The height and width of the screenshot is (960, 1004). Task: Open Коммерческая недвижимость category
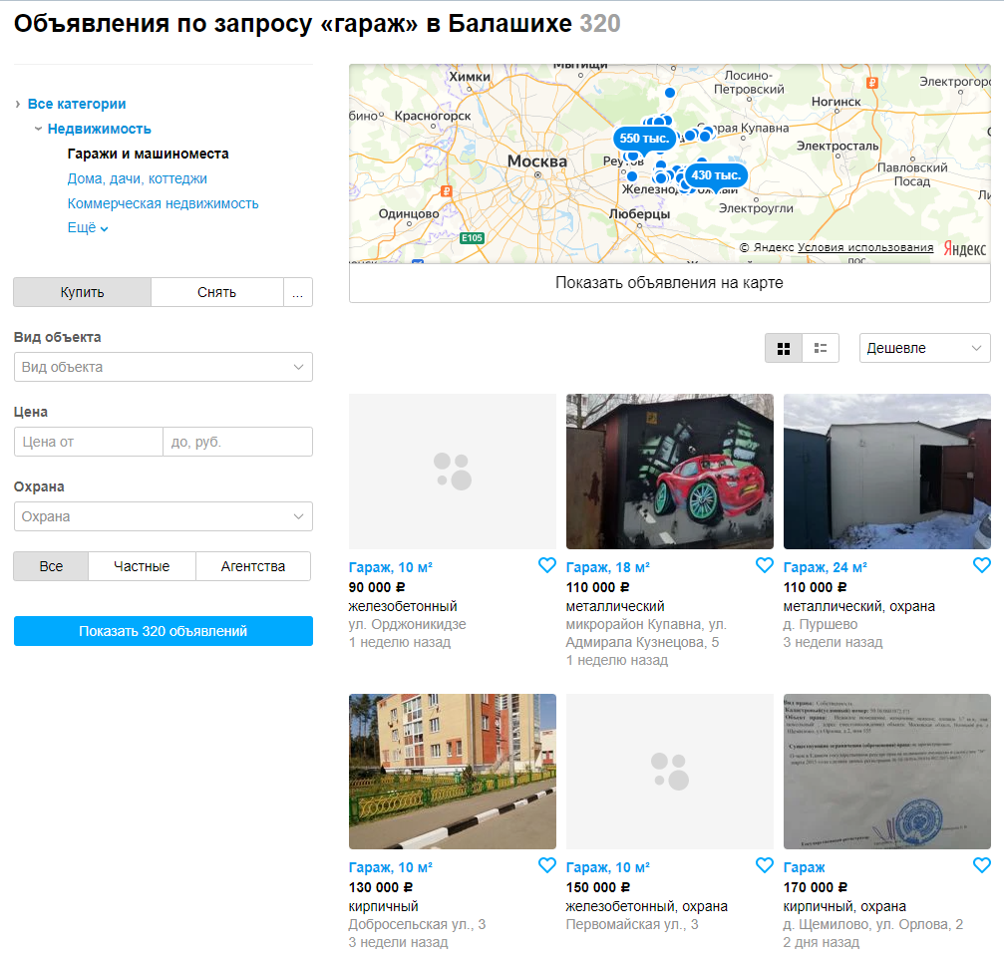pos(163,203)
